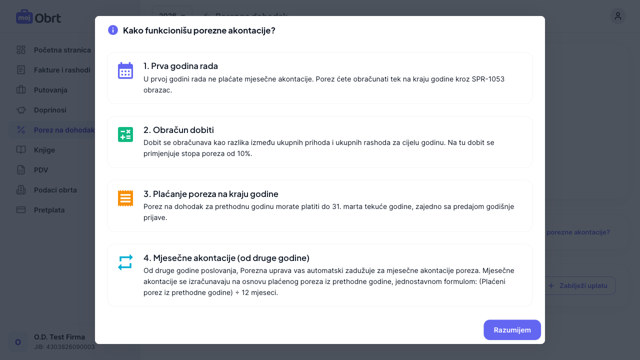The image size is (640, 360).
Task: Open the user profile icon top right
Action: click(x=618, y=16)
